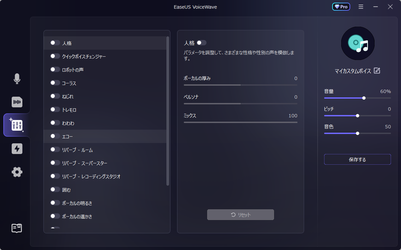401x250 pixels.
Task: Click the Pro diamond badge
Action: pos(341,7)
